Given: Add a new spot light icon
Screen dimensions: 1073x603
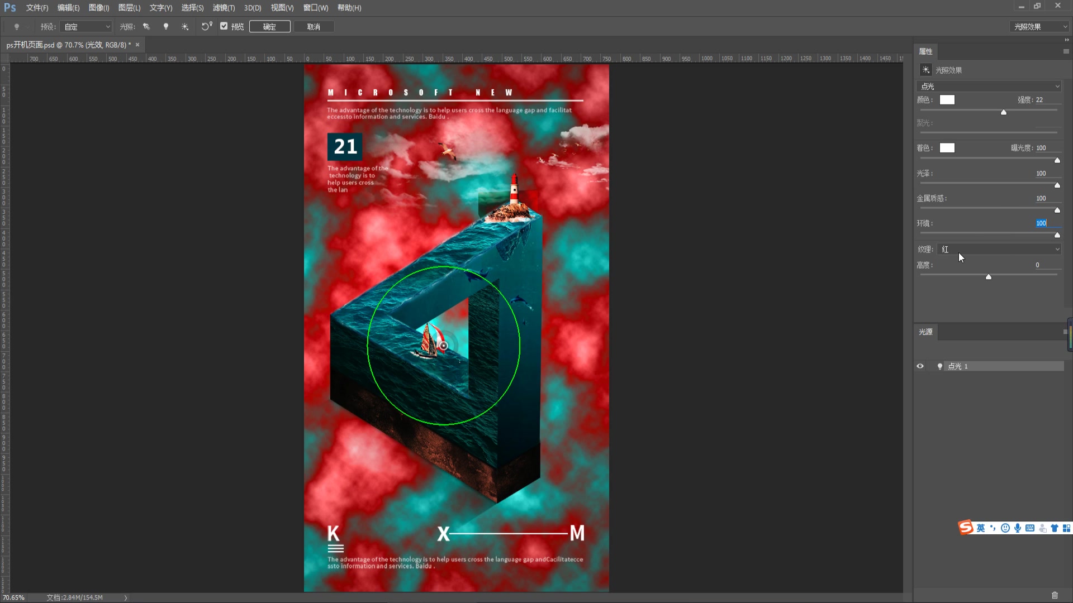Looking at the screenshot, I should tap(146, 26).
